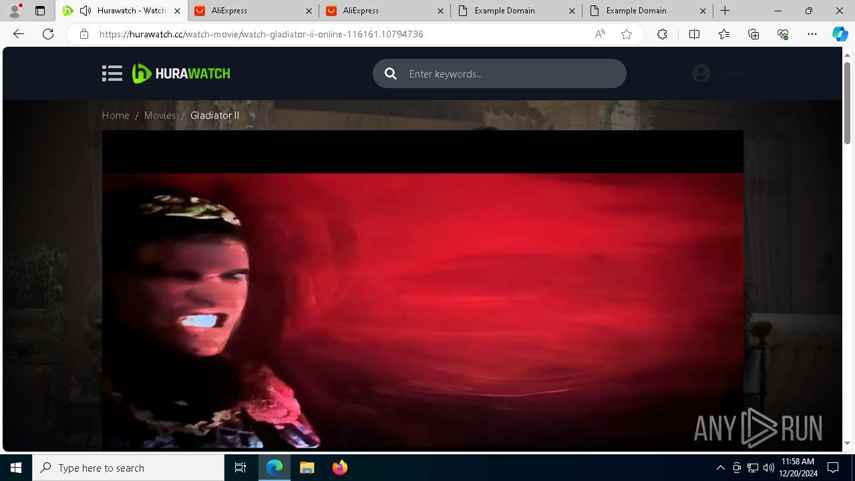Open Collections icon in toolbar

pyautogui.click(x=753, y=34)
